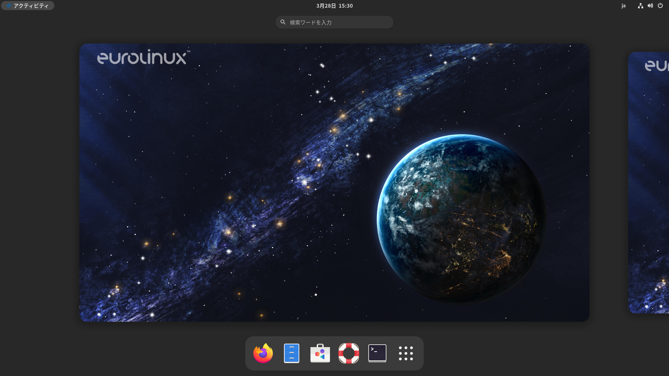
Task: Open the Software store icon
Action: tap(320, 353)
